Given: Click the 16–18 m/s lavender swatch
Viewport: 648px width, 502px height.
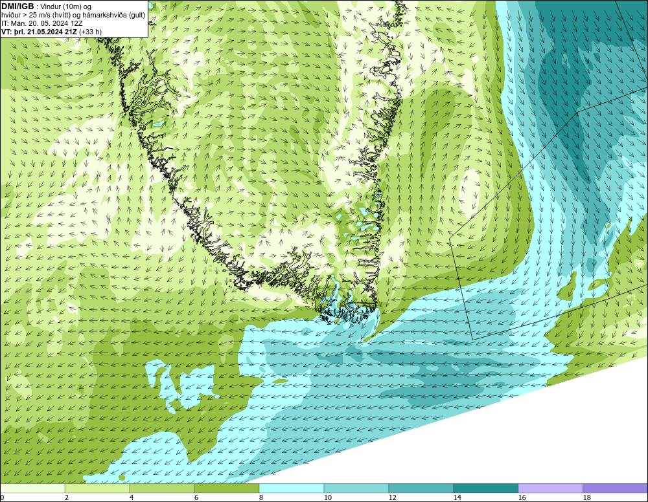Looking at the screenshot, I should pyautogui.click(x=550, y=488).
